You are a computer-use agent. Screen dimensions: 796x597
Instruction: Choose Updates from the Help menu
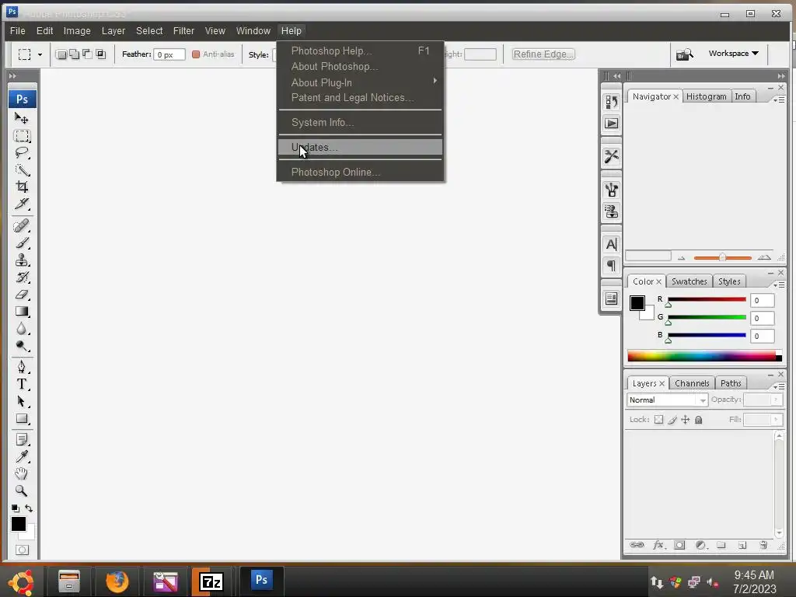tap(360, 147)
